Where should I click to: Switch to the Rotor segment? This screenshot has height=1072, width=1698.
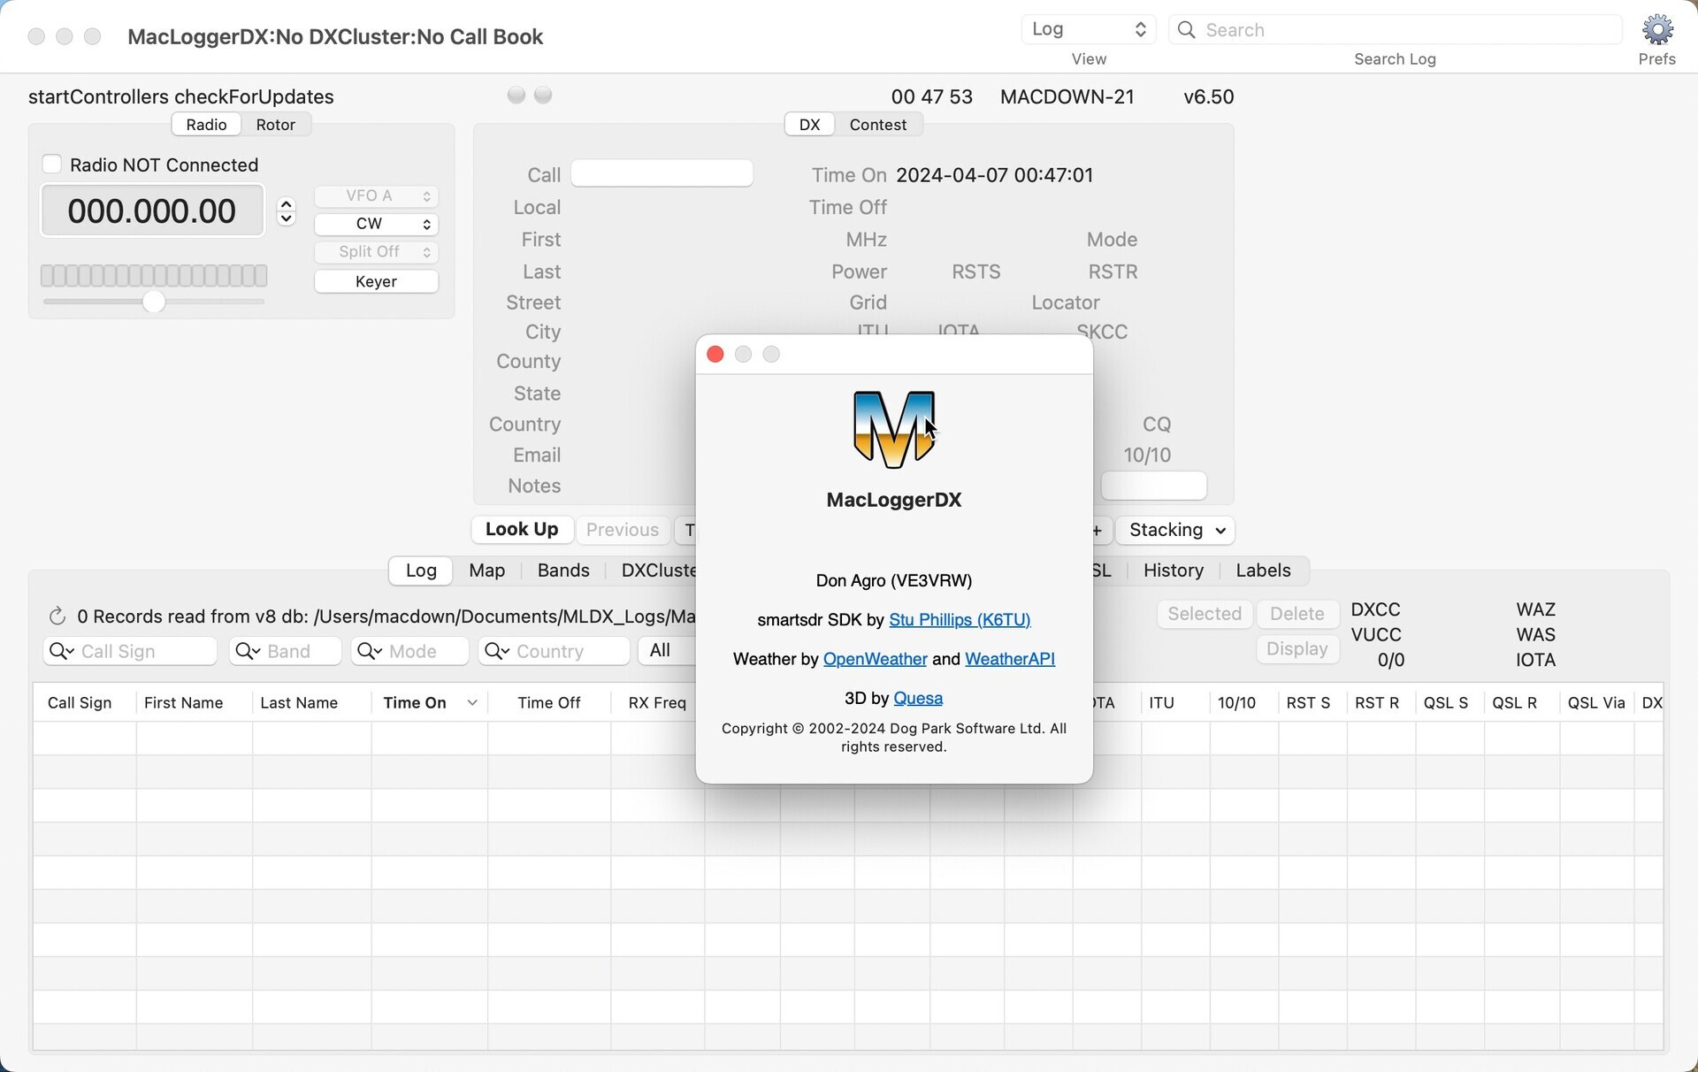click(275, 125)
